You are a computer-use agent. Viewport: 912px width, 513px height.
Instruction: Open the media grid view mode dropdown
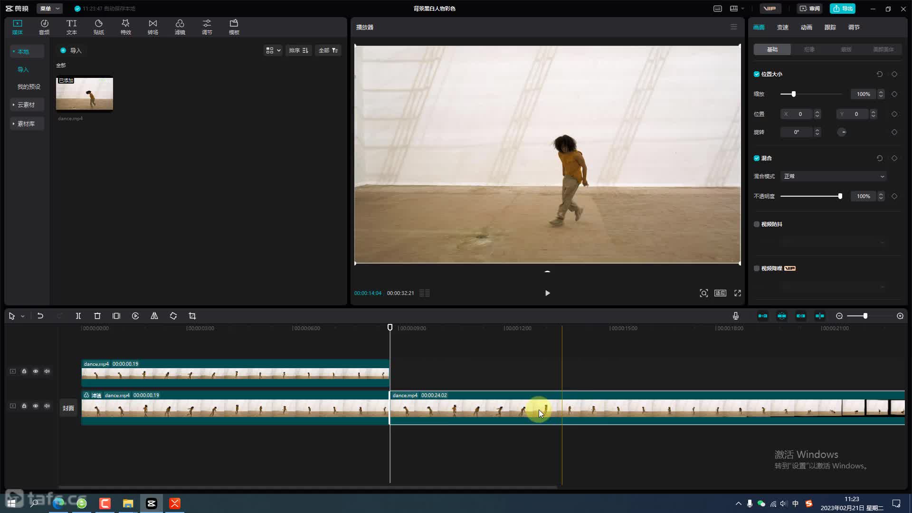click(273, 50)
